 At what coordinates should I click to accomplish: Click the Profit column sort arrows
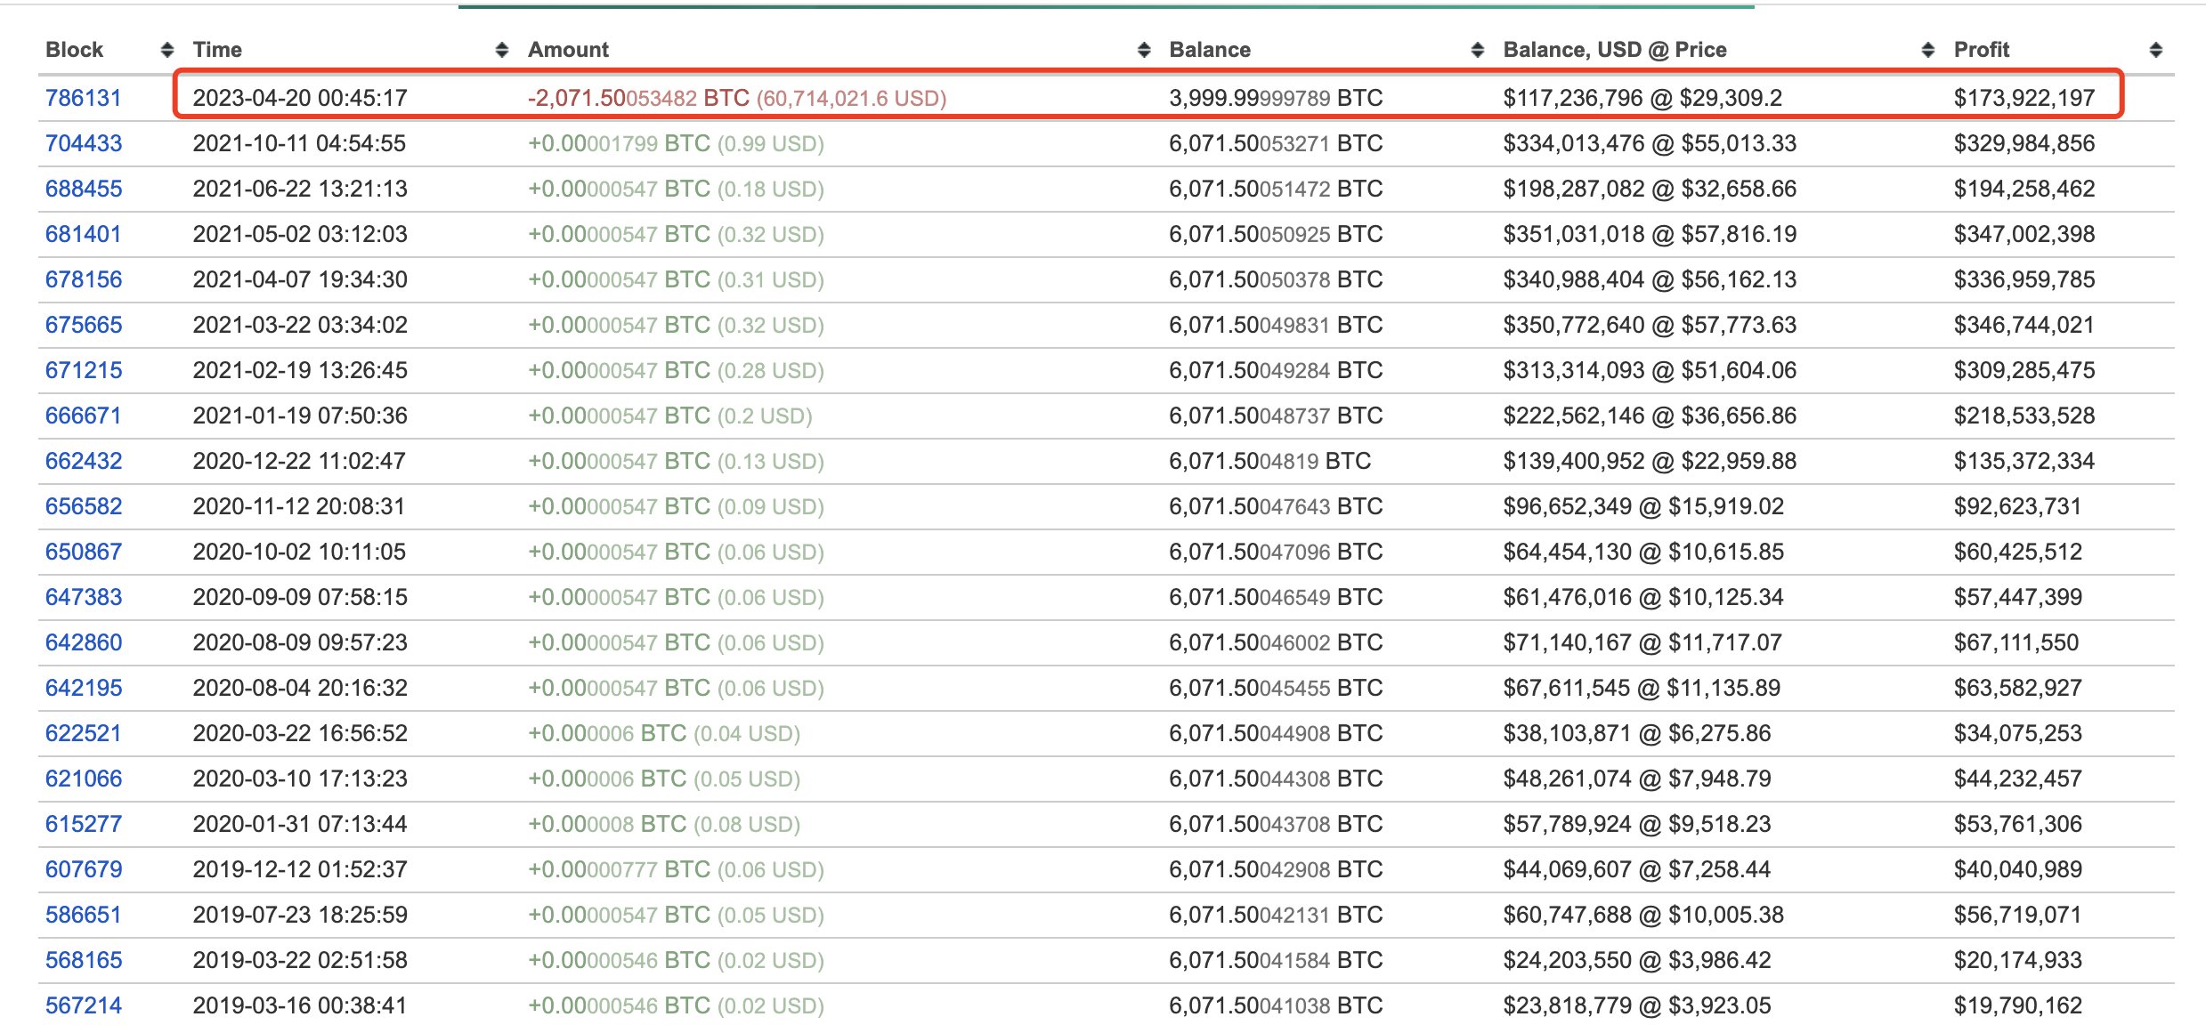2155,50
